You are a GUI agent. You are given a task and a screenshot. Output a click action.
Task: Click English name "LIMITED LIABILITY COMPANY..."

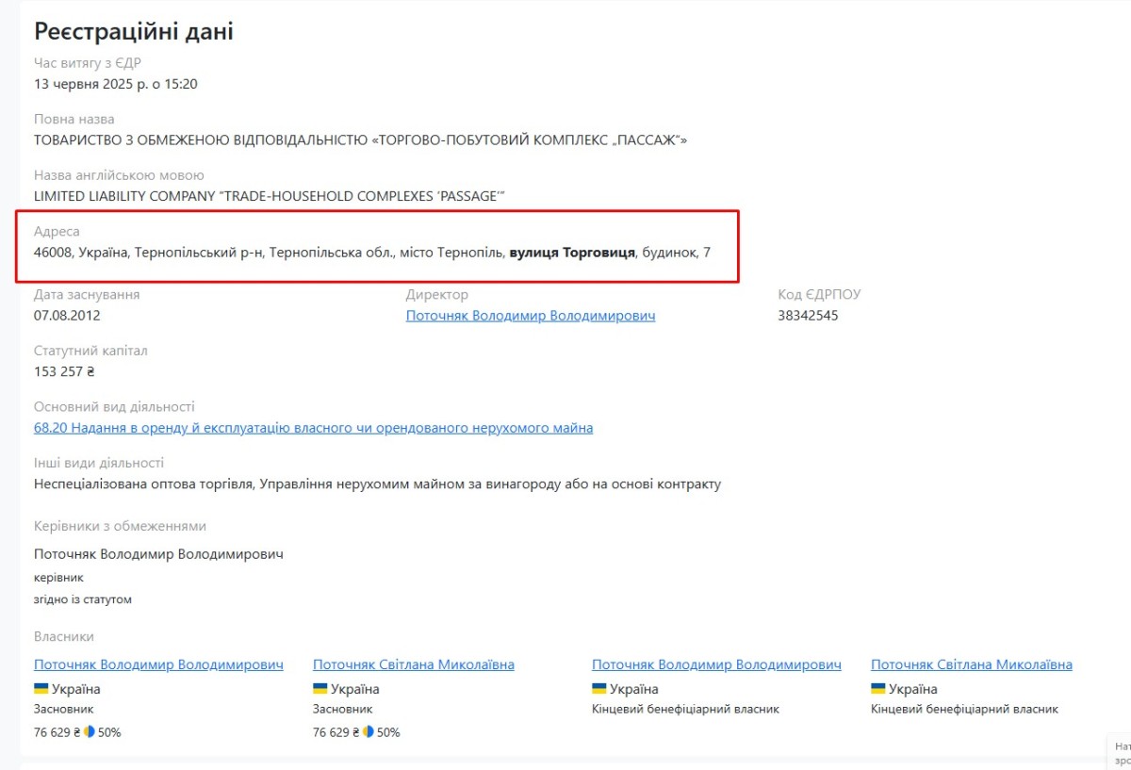point(270,196)
